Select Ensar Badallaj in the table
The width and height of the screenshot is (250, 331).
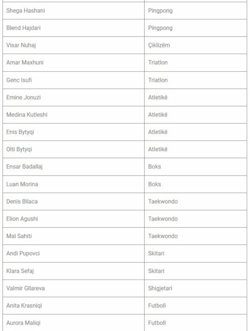pyautogui.click(x=74, y=167)
